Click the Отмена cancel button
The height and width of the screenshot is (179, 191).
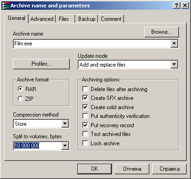(x=132, y=169)
